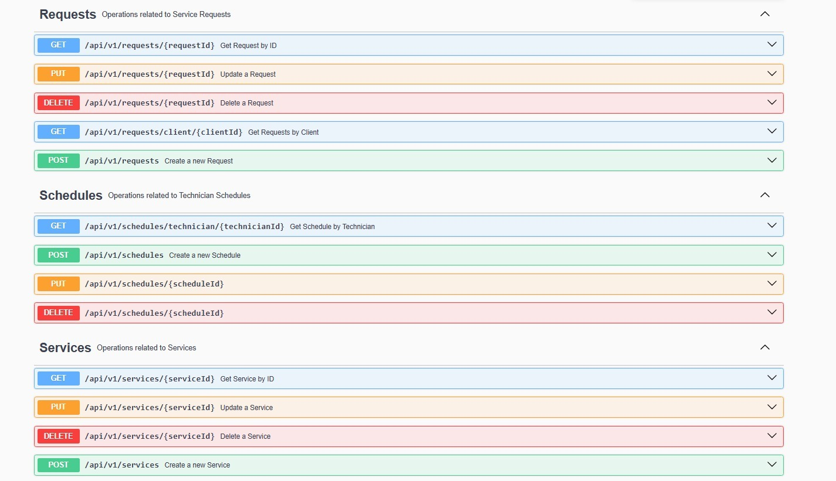
Task: Click the 'Update a Request' description
Action: point(248,74)
